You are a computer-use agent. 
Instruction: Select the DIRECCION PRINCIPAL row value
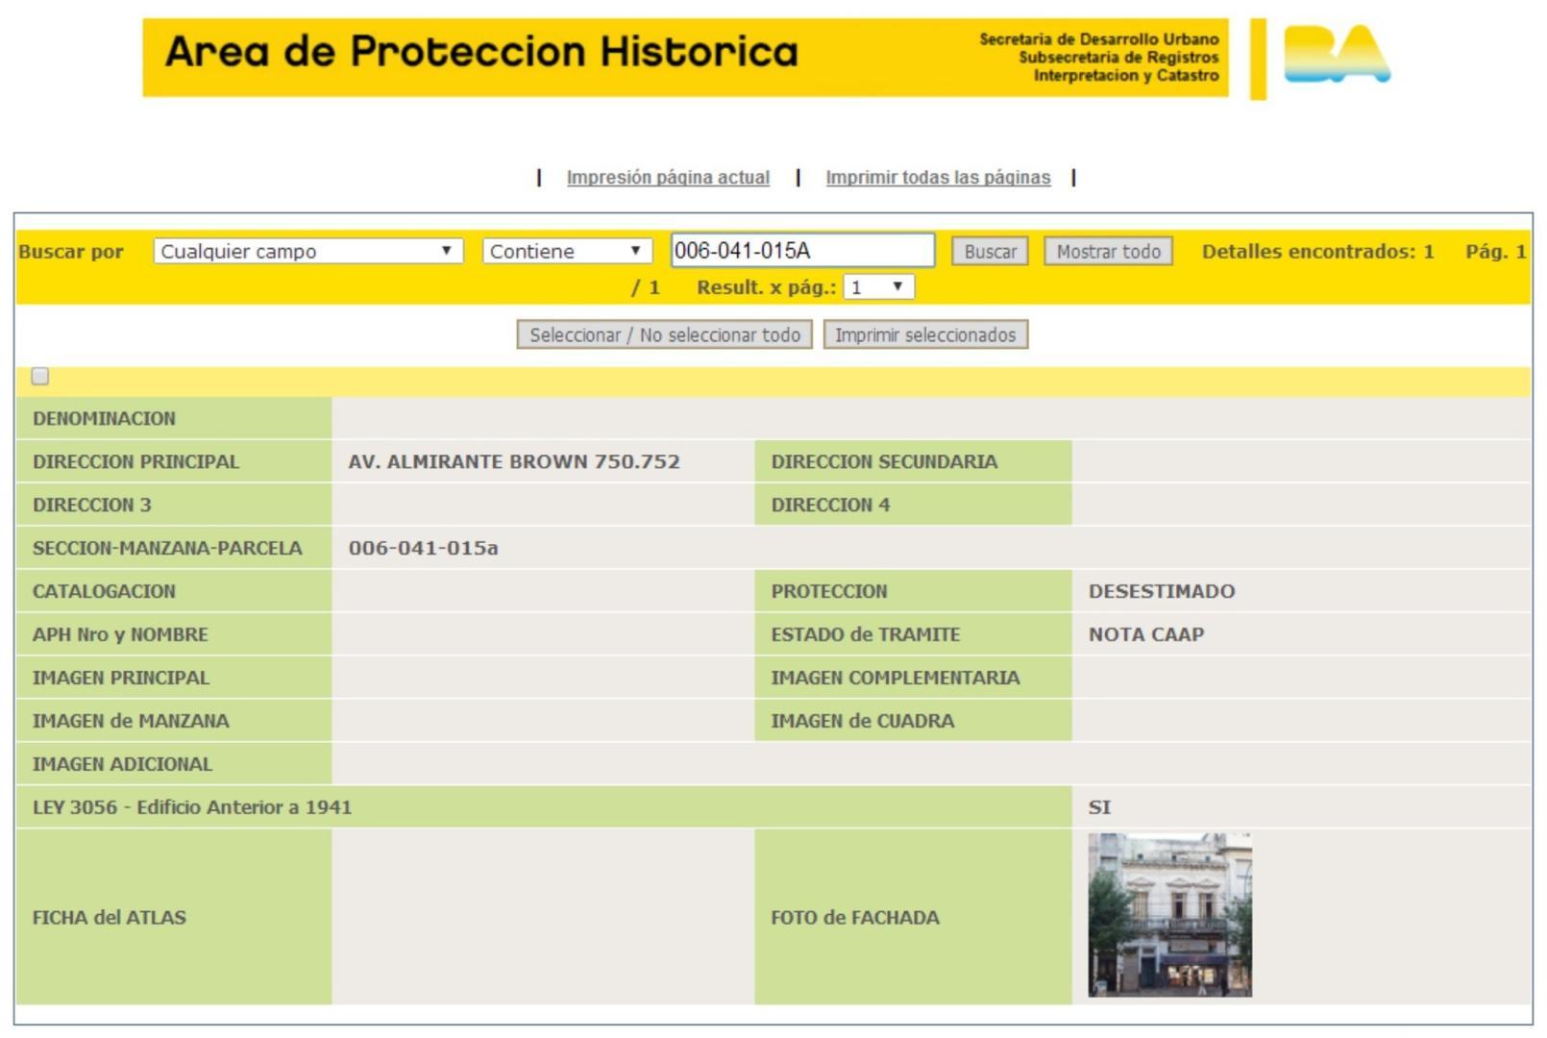(x=515, y=461)
